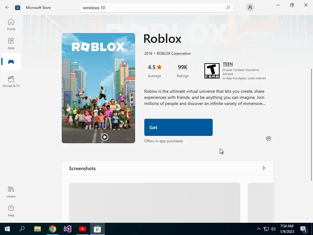Click the volume speaker tray icon

click(x=273, y=229)
